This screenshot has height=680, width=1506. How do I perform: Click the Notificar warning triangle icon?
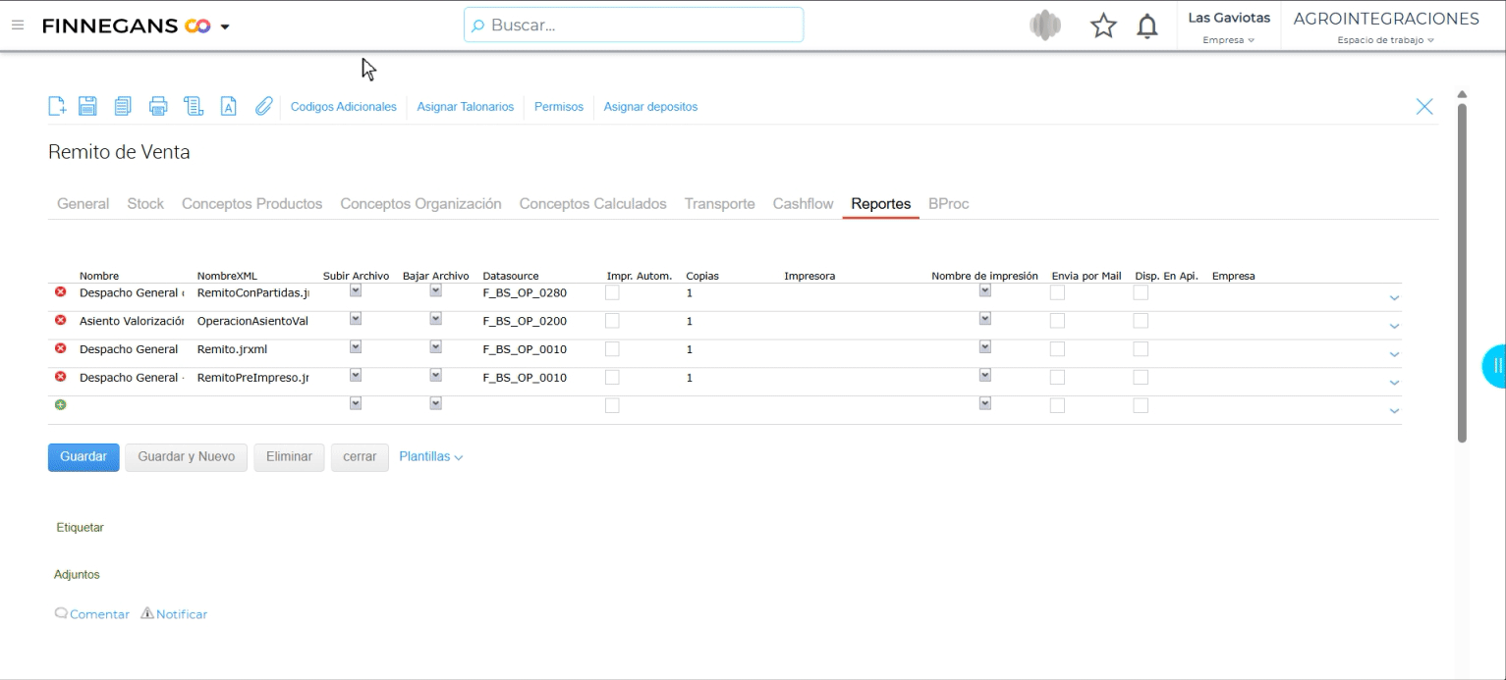[147, 613]
